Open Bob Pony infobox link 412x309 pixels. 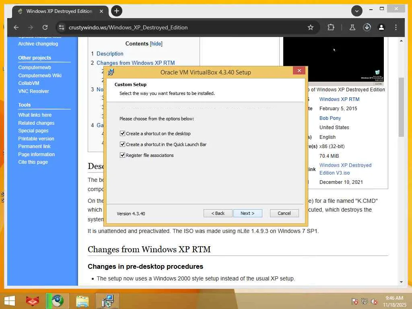(330, 118)
